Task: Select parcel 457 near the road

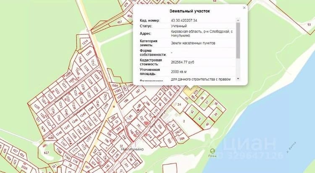Action: point(120,22)
